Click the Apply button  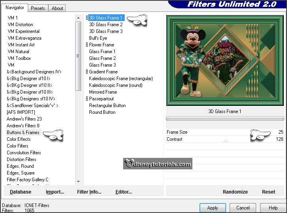tap(213, 208)
